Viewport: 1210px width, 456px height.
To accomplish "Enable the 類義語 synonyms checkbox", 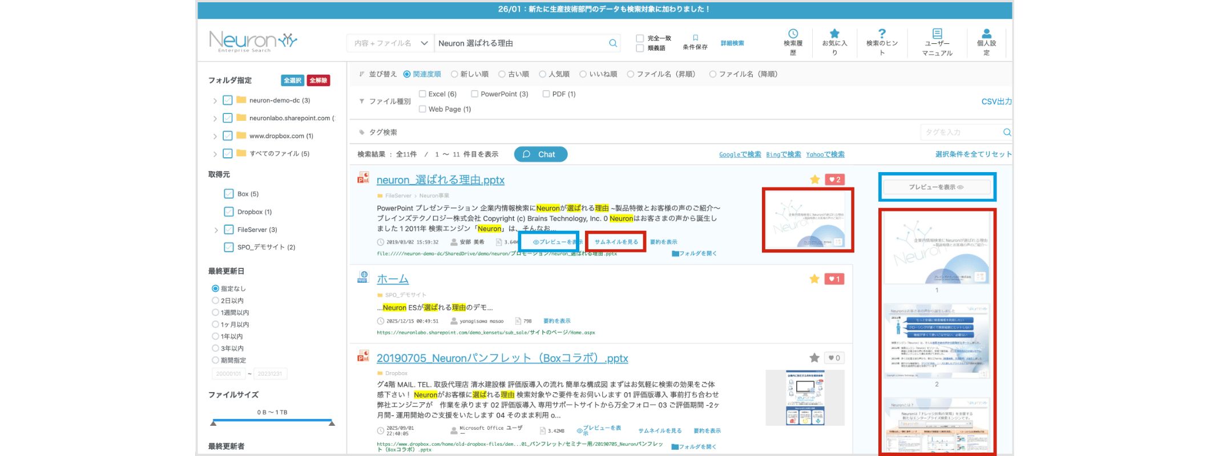I will coord(640,48).
